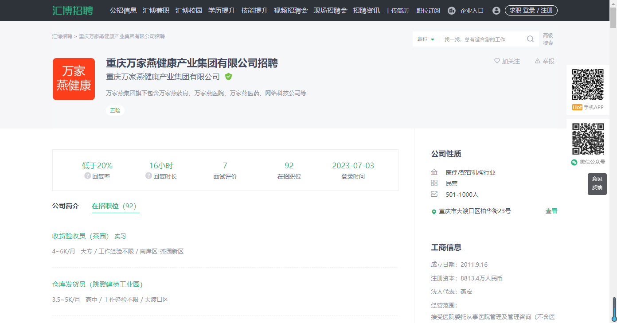Screen dimensions: 617x323
Task: Click the scrollbar up arrow
Action: (613, 4)
